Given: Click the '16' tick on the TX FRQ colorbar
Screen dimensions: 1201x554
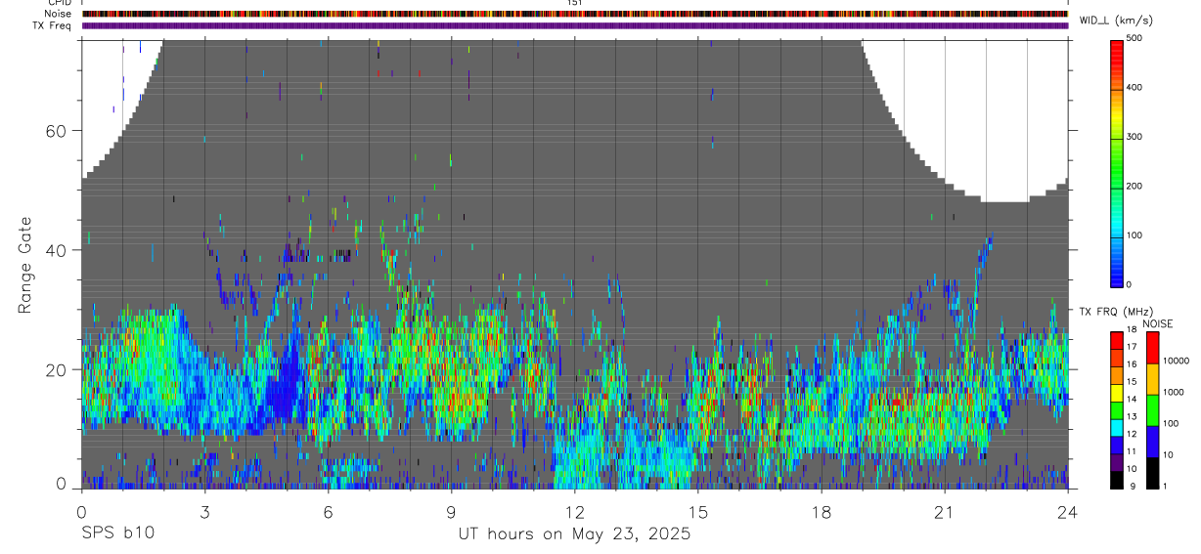Looking at the screenshot, I should 1133,364.
